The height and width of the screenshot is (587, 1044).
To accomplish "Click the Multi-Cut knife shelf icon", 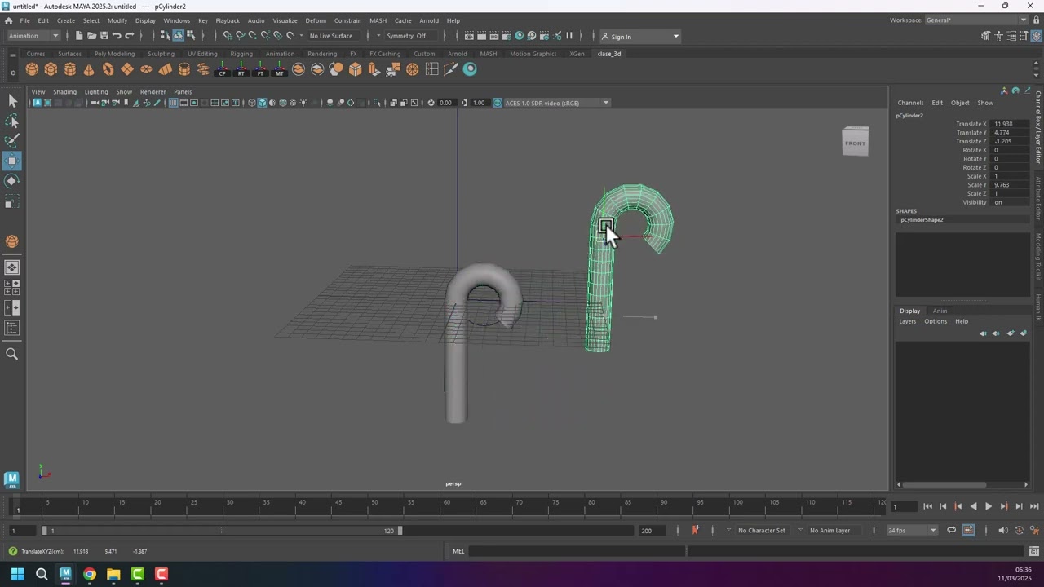I will click(451, 69).
